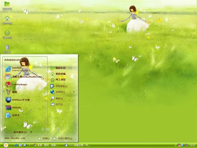Click the blue network tray icon
The width and height of the screenshot is (197, 148).
click(x=182, y=145)
